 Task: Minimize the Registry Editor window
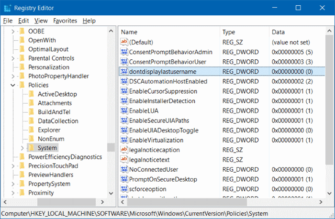(x=275, y=8)
